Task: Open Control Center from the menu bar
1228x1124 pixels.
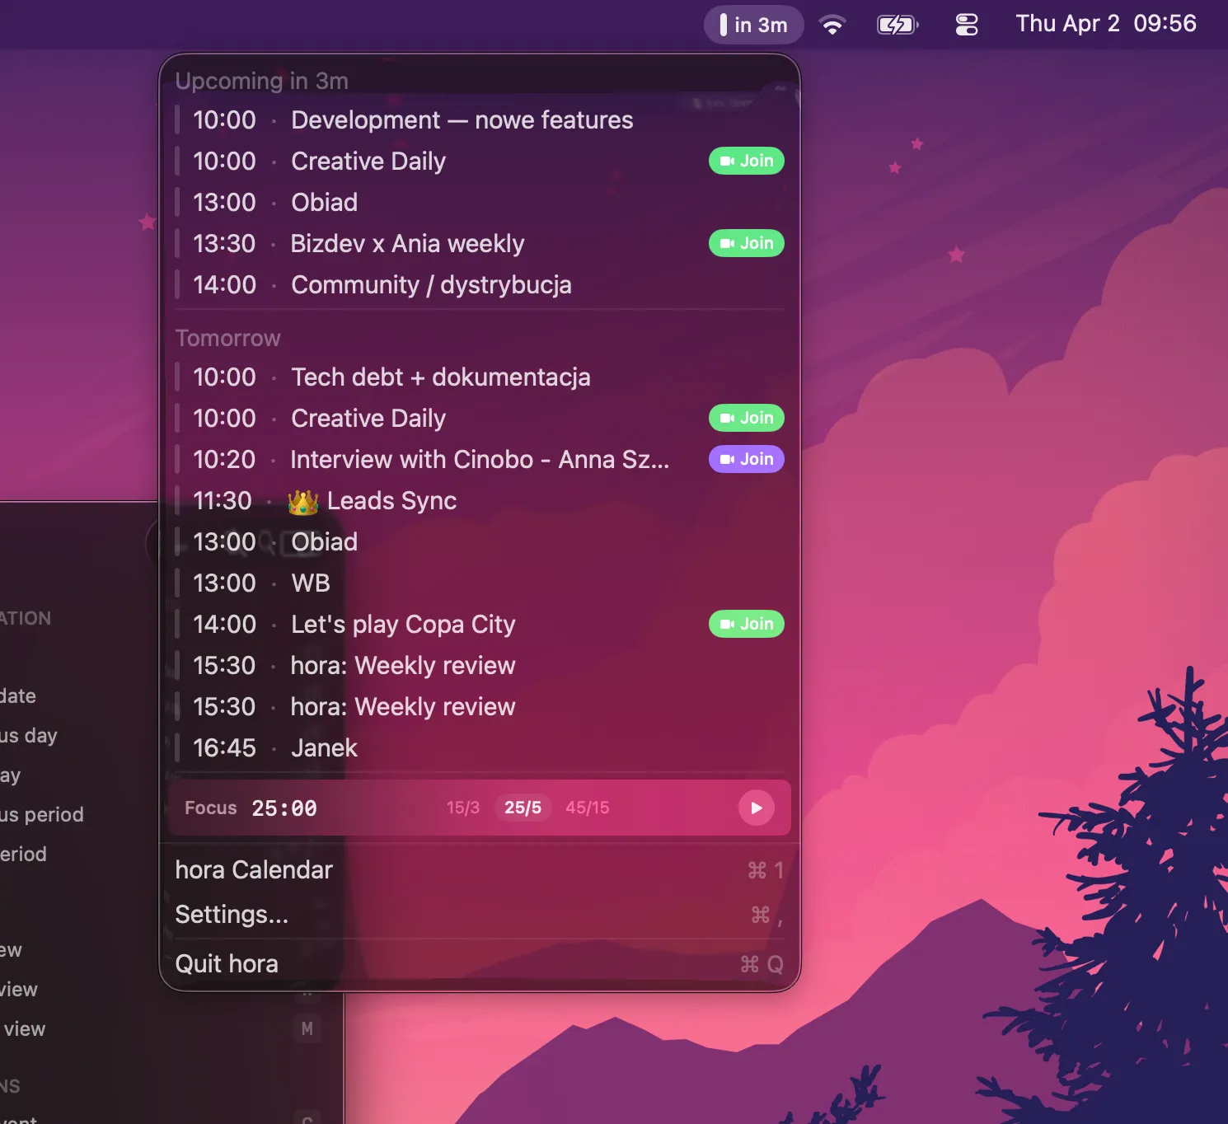Action: coord(965,24)
